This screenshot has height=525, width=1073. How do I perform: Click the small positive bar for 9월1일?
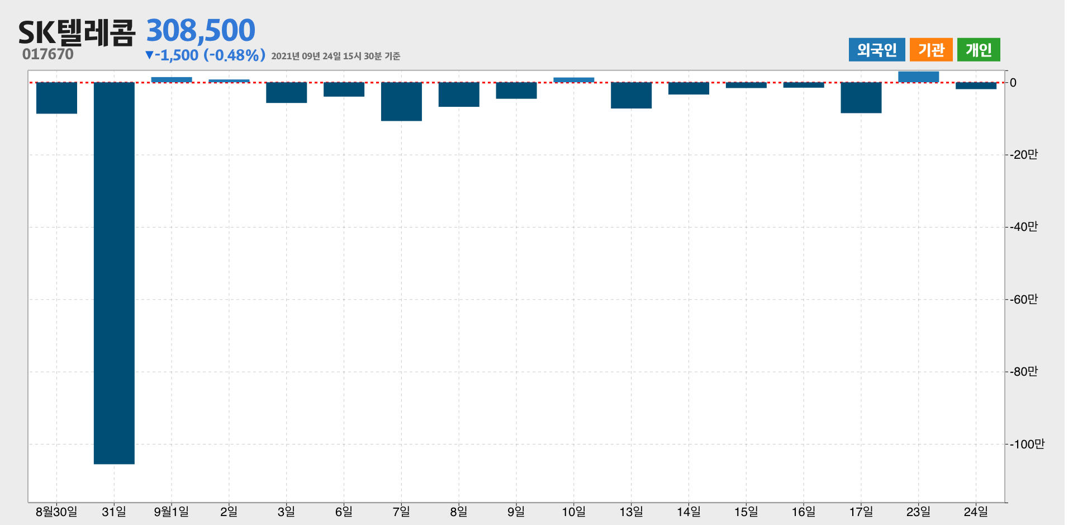point(172,80)
